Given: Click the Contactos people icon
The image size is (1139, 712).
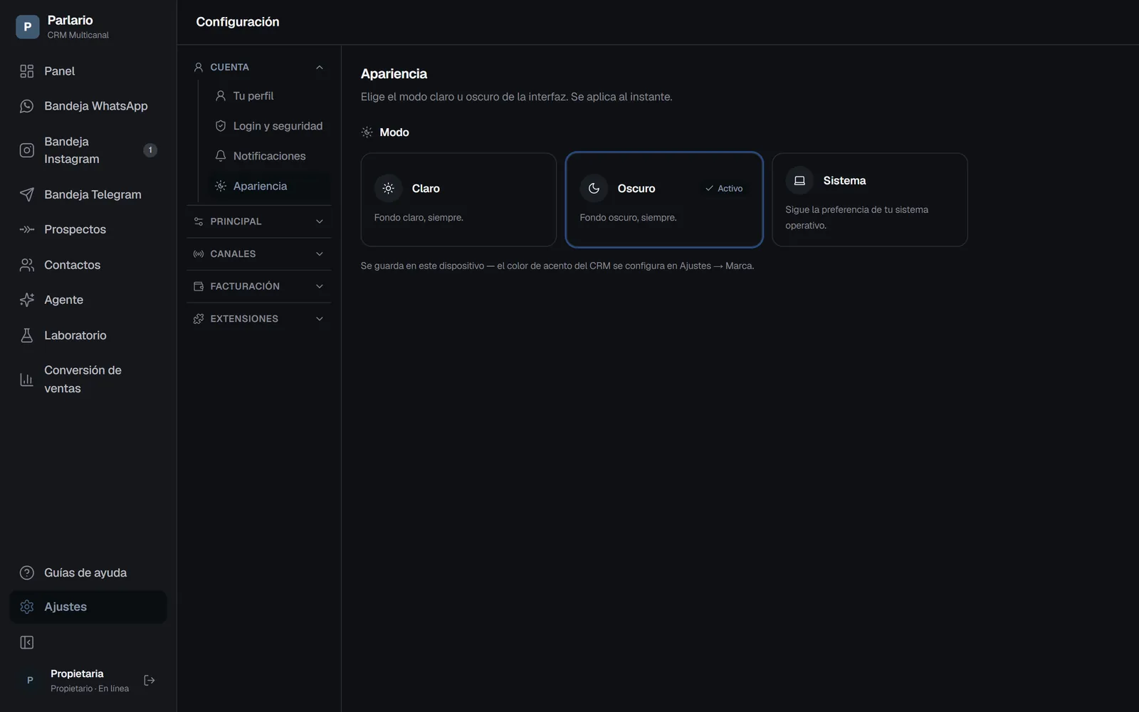Looking at the screenshot, I should pos(27,265).
